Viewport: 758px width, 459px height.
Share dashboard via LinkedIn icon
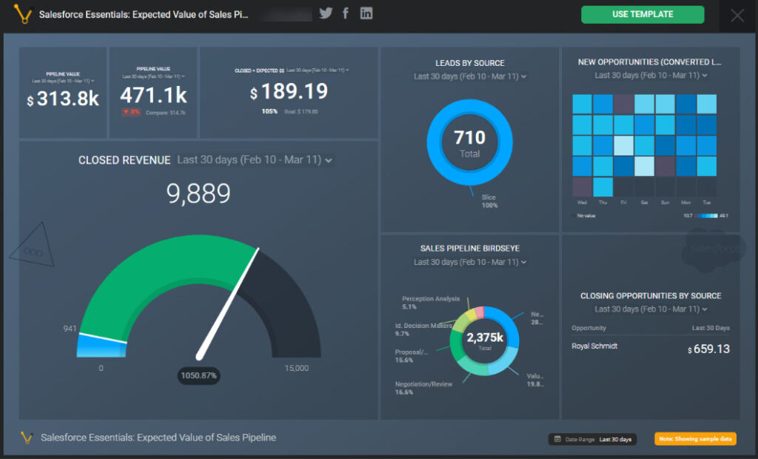pos(366,13)
